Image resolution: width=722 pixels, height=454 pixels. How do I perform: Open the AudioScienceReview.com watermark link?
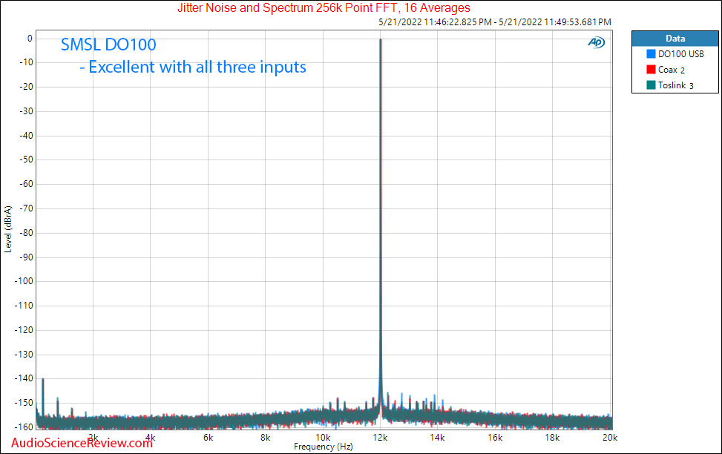click(x=77, y=443)
